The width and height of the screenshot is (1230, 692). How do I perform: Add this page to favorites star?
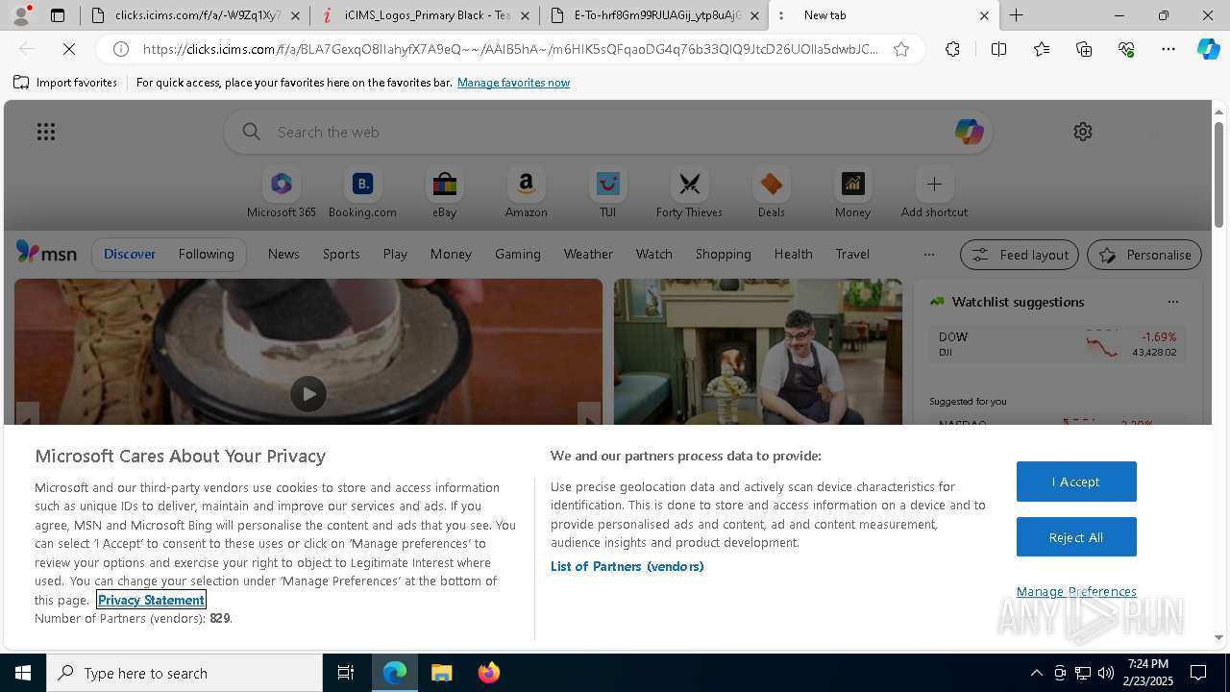tap(901, 49)
